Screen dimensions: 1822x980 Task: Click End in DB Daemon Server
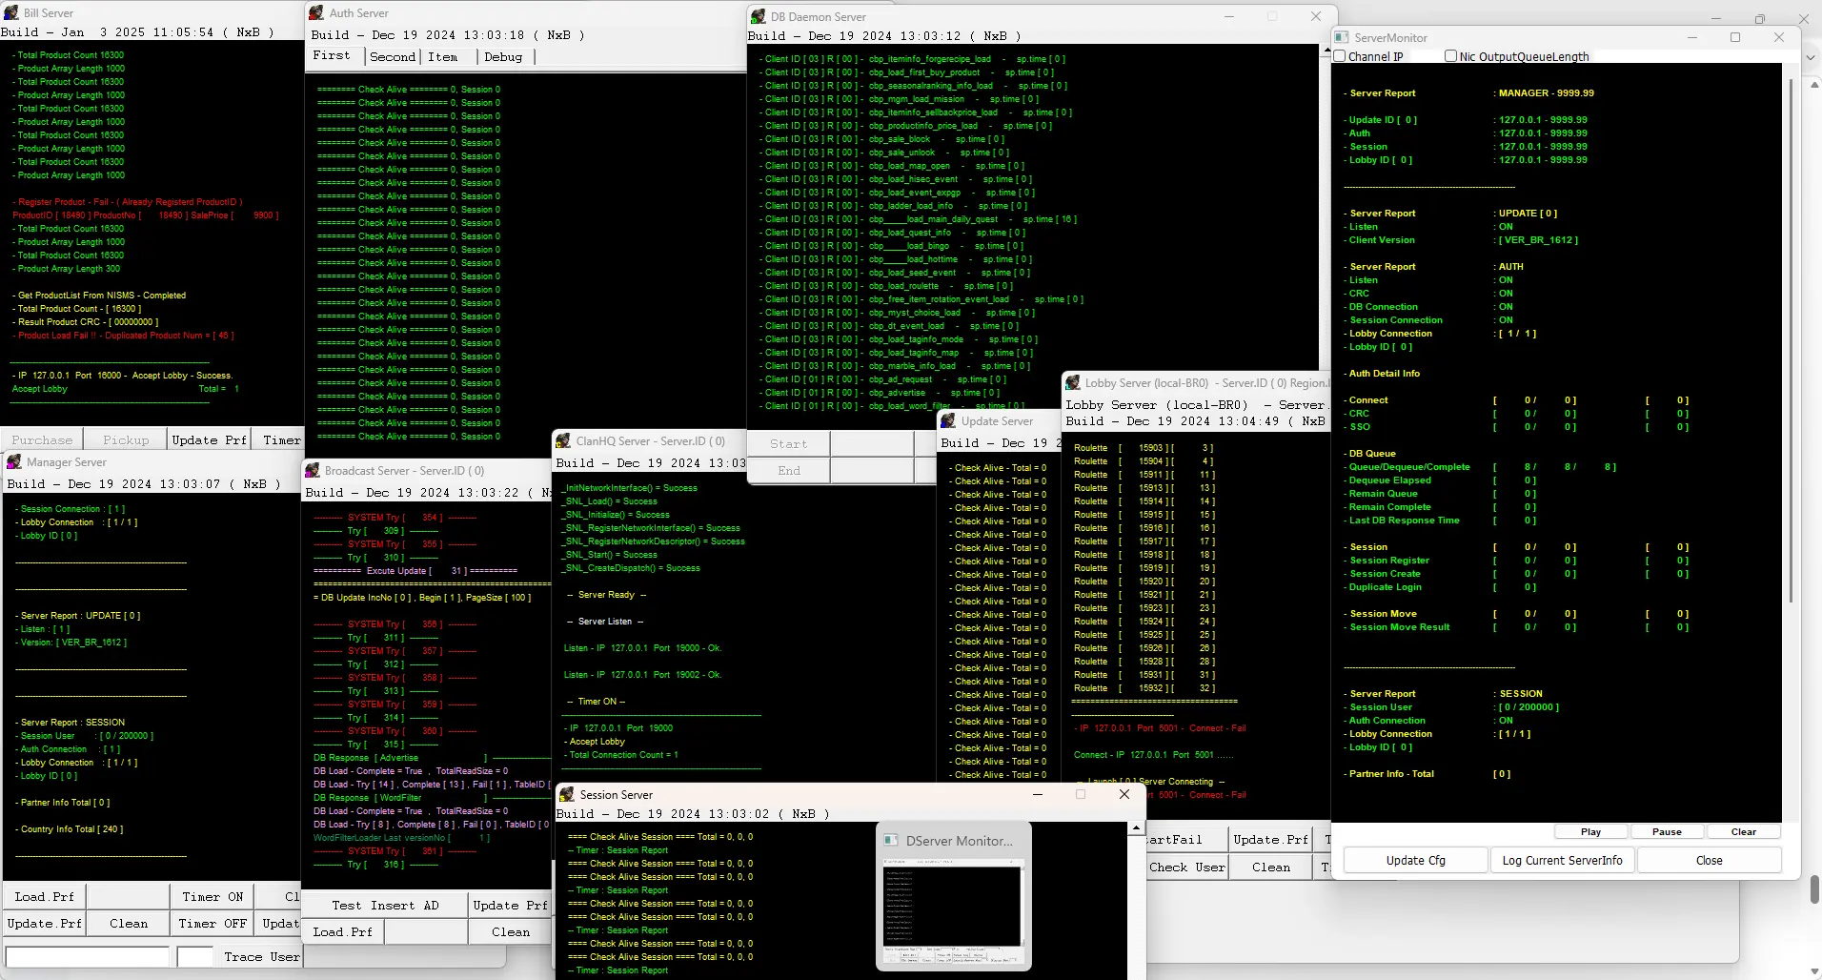tap(789, 470)
